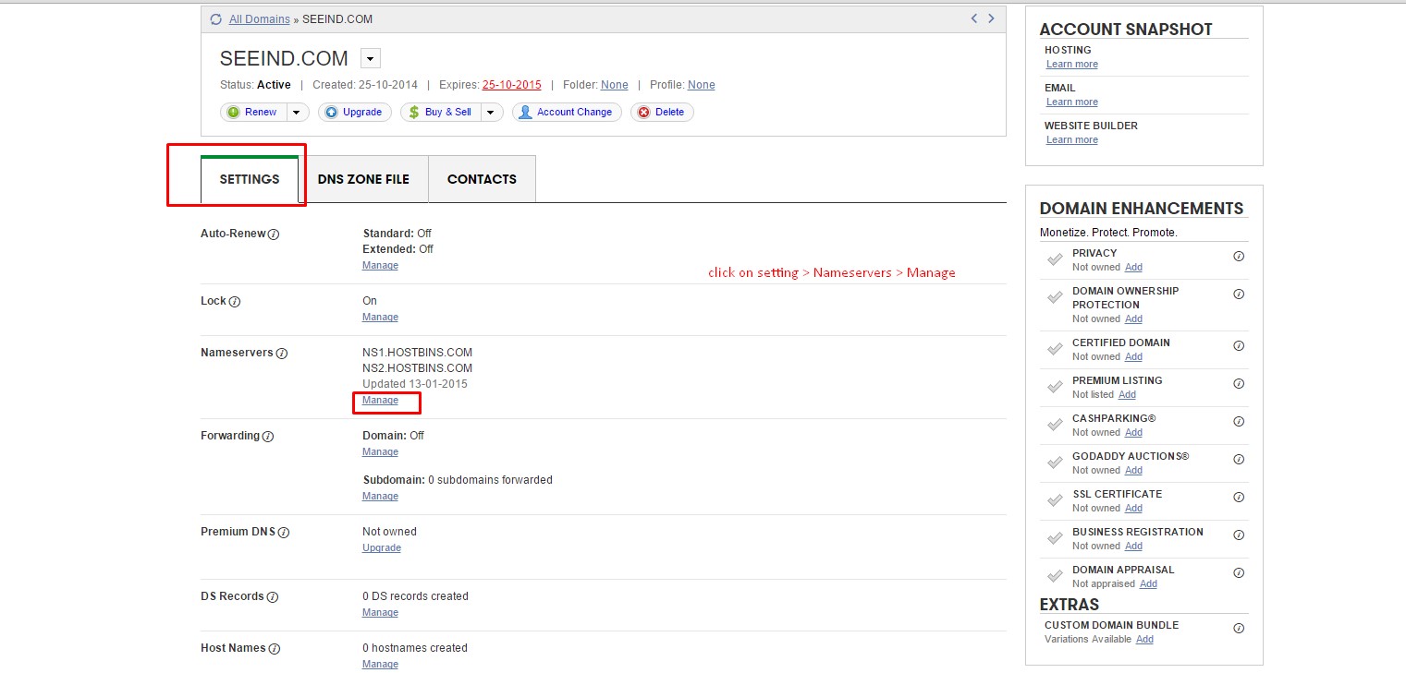The image size is (1406, 673).
Task: Open the info icon for Privacy enhancement
Action: pyautogui.click(x=1239, y=256)
